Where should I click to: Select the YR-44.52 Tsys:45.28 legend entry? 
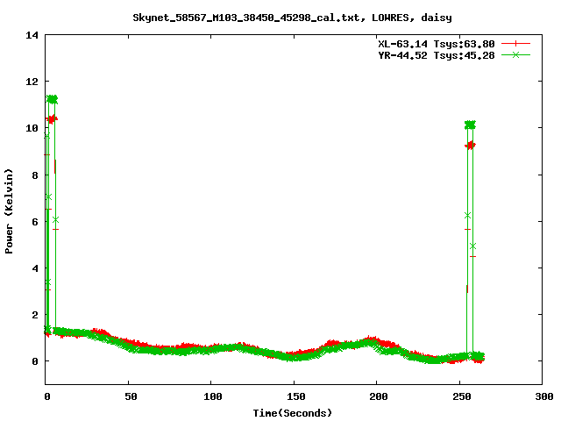point(437,55)
